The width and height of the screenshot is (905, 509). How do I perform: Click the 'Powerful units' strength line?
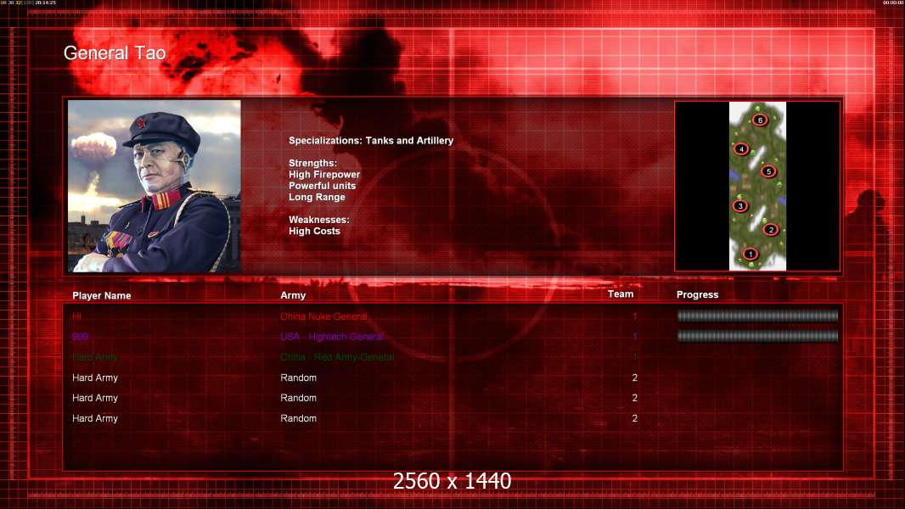coord(322,186)
